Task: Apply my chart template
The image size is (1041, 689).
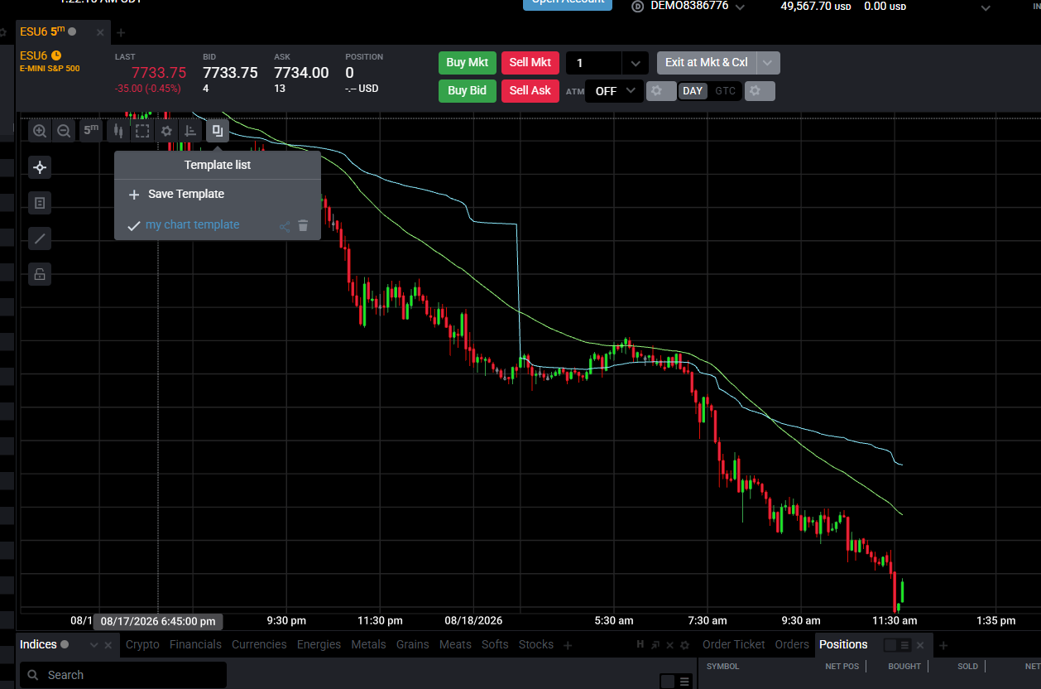Action: tap(192, 224)
